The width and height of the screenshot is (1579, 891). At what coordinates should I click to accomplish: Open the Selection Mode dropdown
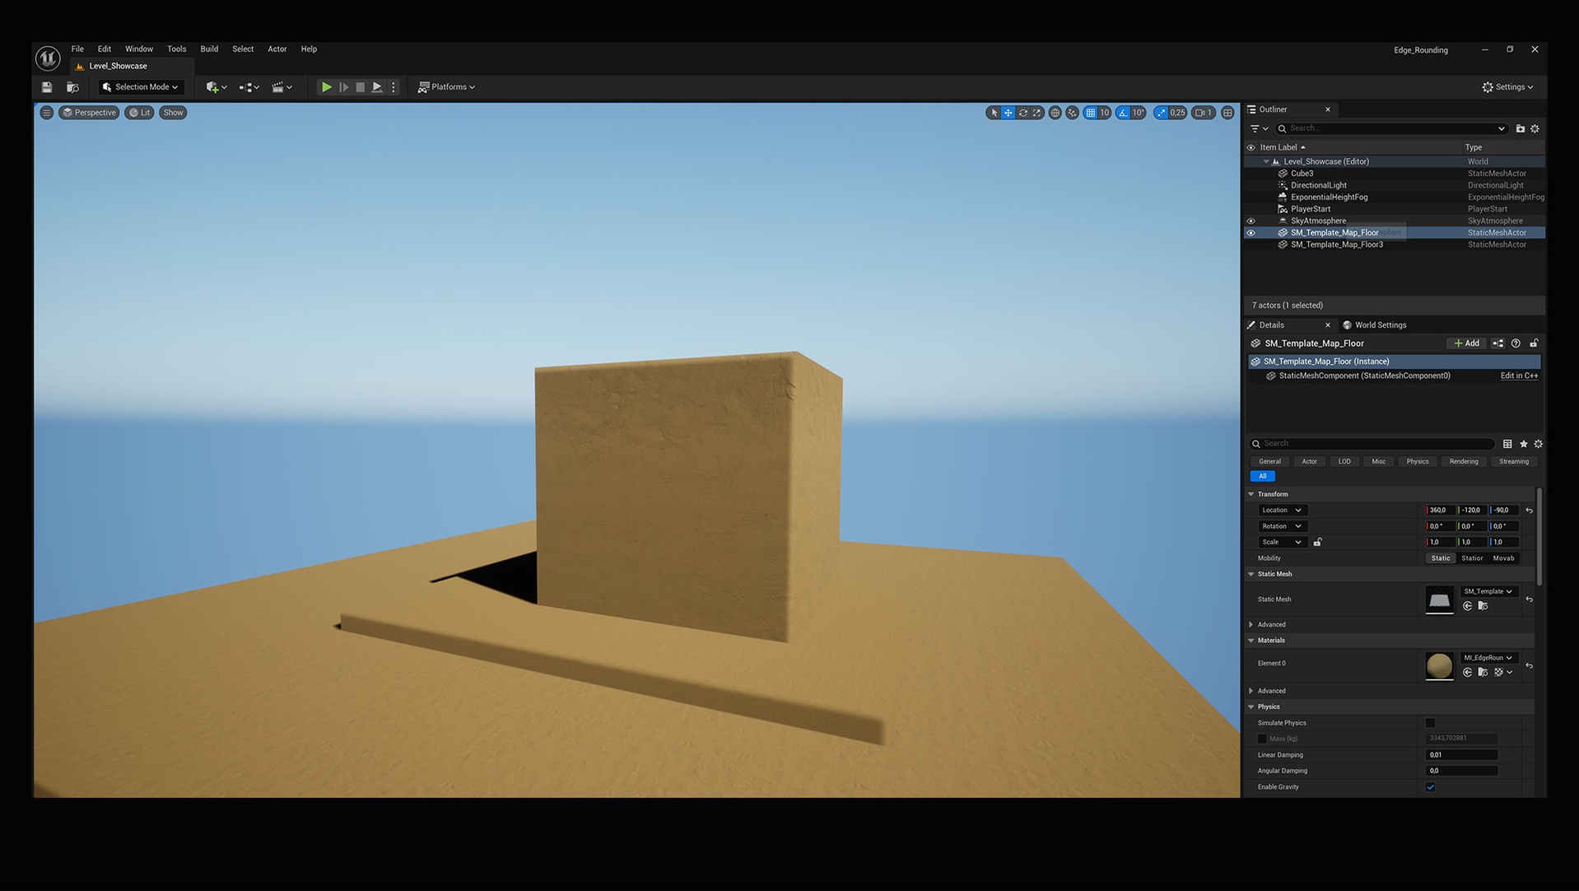141,87
